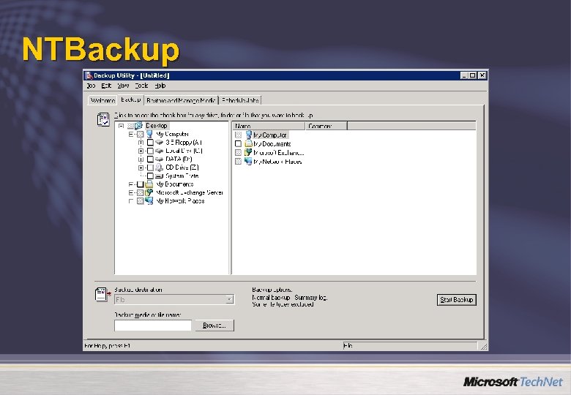Toggle My Network Places checkbox in tree
This screenshot has height=395, width=571.
point(141,200)
